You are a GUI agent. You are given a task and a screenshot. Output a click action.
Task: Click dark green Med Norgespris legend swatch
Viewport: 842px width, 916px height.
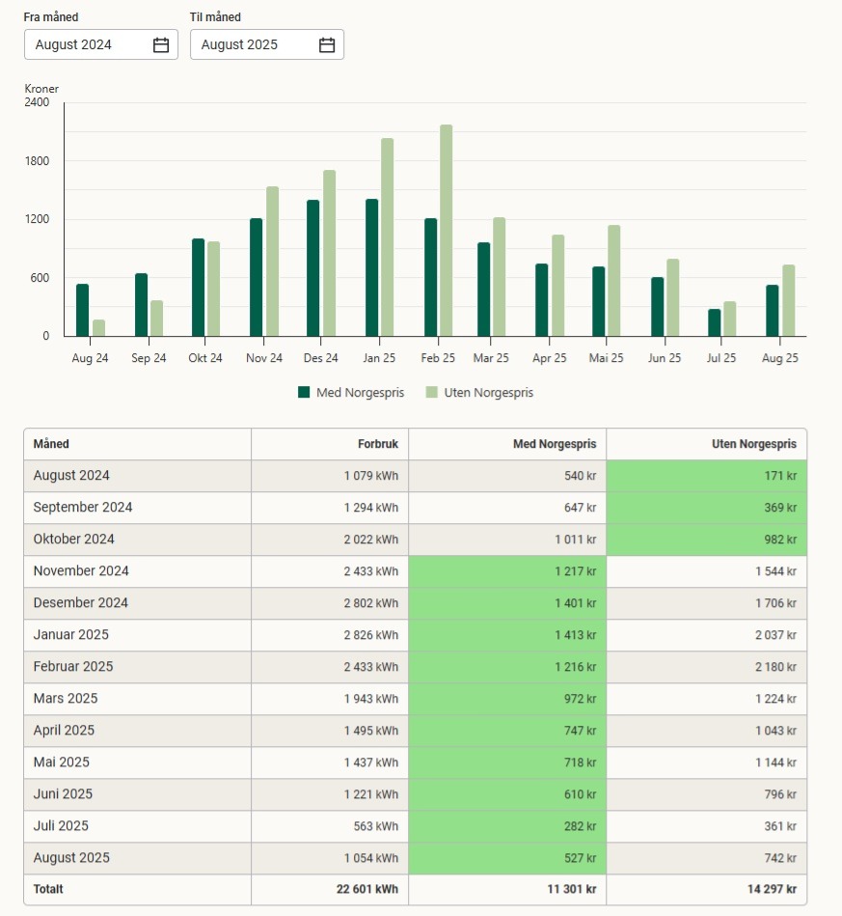pyautogui.click(x=304, y=393)
